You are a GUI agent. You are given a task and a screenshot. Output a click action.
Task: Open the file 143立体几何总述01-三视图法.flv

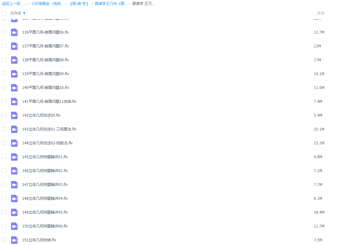pyautogui.click(x=49, y=129)
